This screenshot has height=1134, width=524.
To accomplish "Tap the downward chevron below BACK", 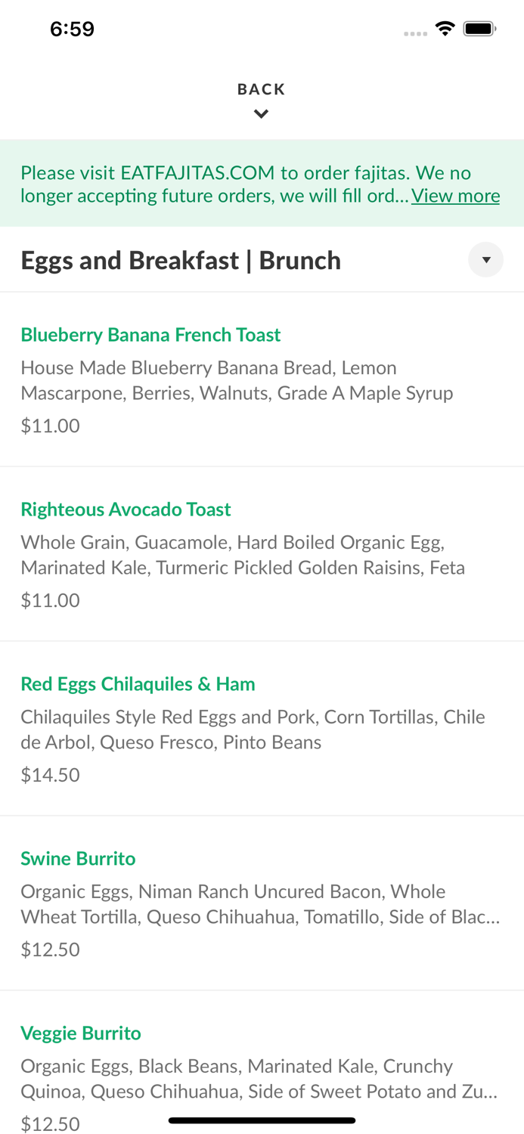I will 262,113.
